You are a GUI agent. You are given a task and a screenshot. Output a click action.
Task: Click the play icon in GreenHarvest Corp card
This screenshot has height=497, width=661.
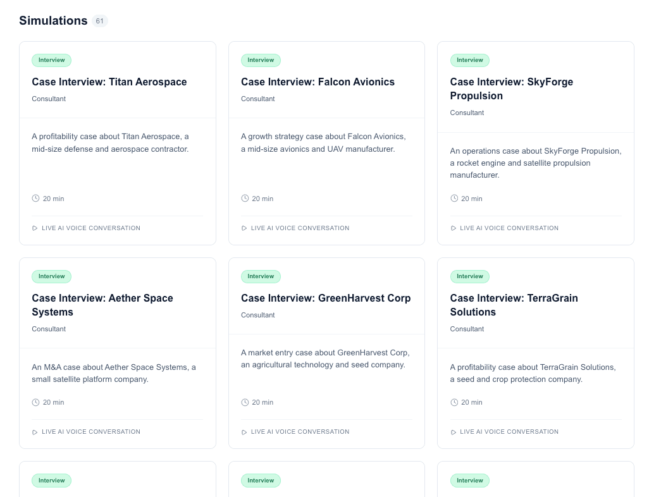click(244, 432)
